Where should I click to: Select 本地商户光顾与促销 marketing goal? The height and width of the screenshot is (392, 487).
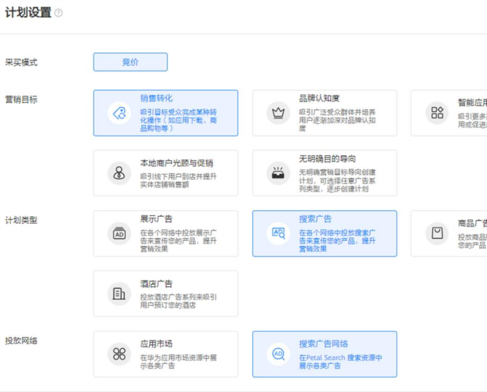(x=165, y=172)
